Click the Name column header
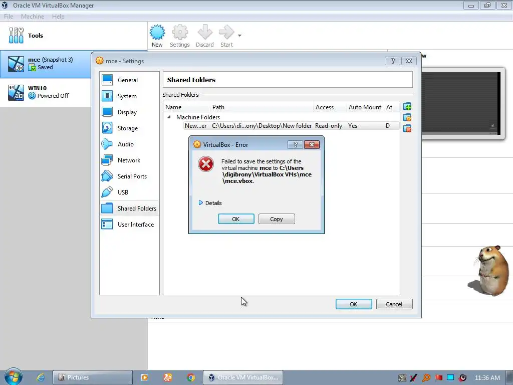This screenshot has width=513, height=385. pos(187,107)
